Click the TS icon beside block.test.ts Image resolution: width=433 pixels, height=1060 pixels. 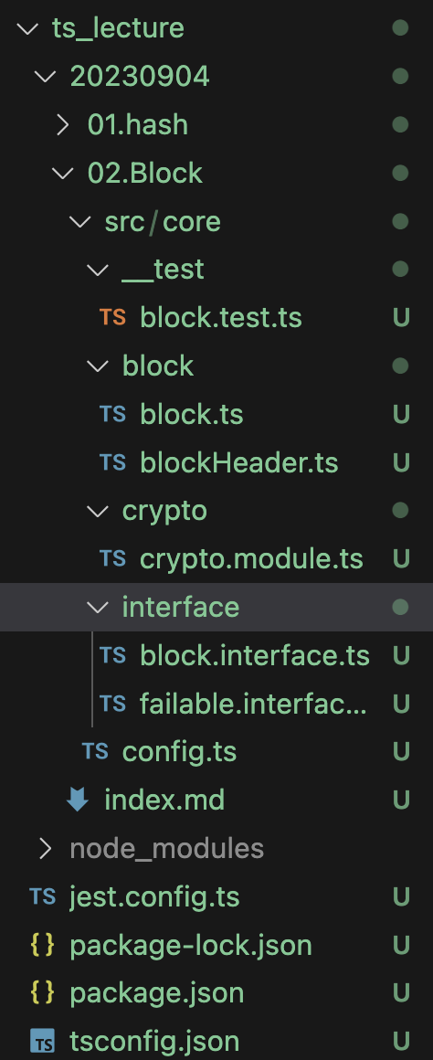pos(112,317)
